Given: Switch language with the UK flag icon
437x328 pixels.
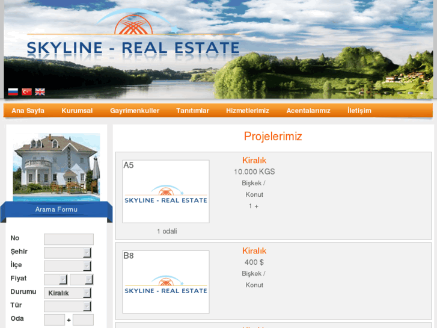Looking at the screenshot, I should click(40, 92).
